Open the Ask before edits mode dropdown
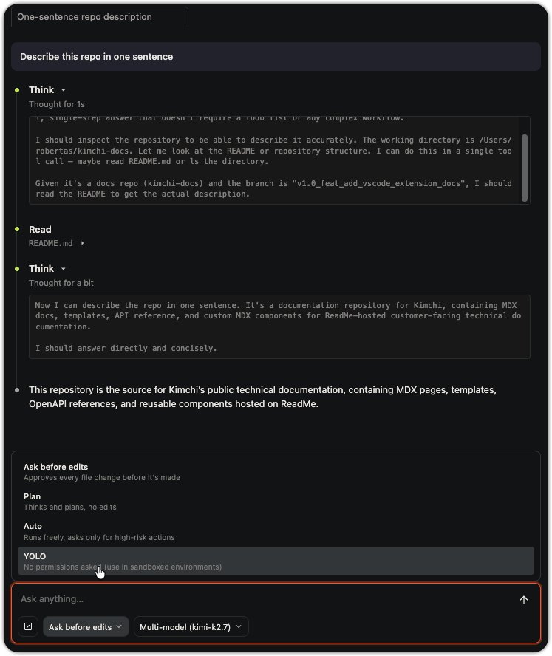 tap(86, 626)
